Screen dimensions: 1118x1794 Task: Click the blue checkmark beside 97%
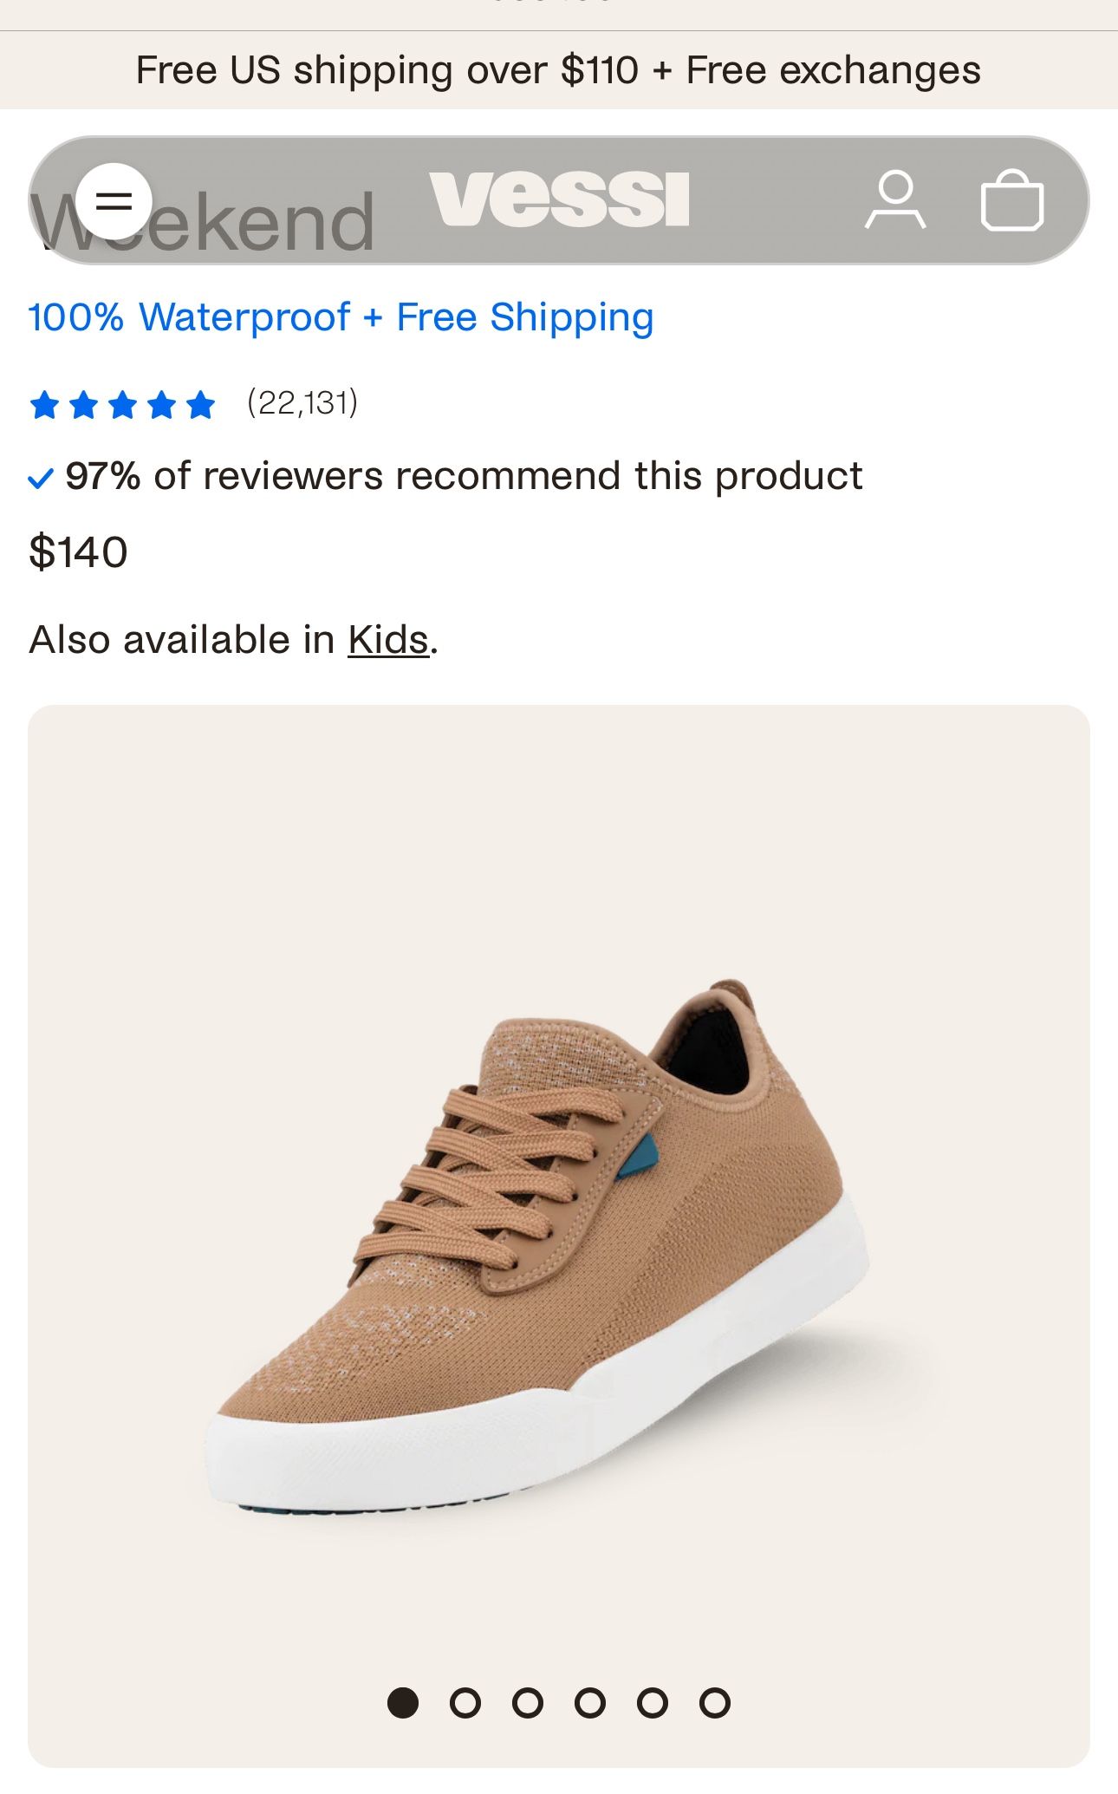[41, 478]
